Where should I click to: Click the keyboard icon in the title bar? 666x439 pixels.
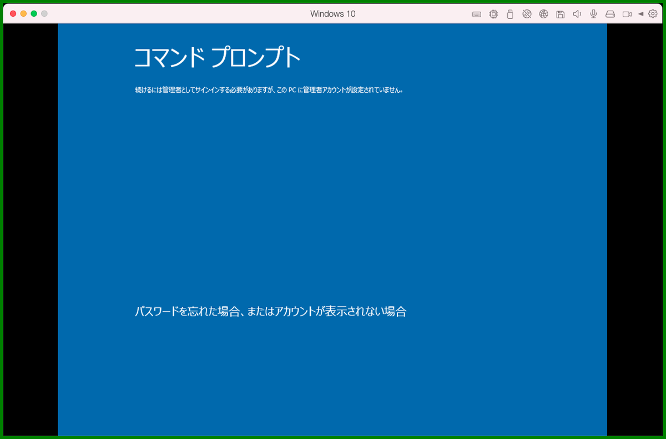pyautogui.click(x=477, y=14)
